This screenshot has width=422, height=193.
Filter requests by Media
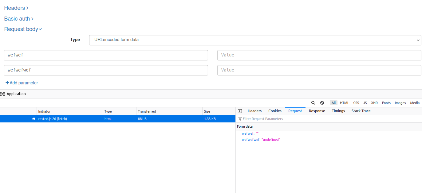pos(415,103)
